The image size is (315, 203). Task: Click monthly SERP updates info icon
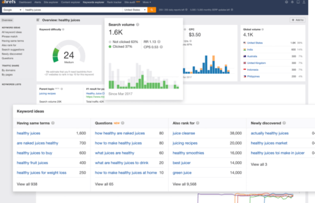[232, 9]
